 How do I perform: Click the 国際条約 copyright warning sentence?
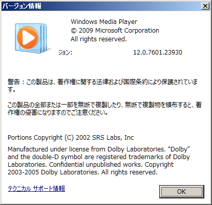pyautogui.click(x=103, y=82)
